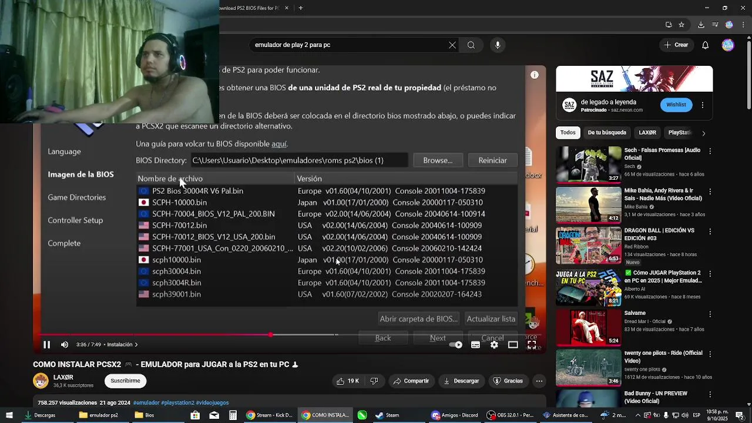The height and width of the screenshot is (423, 752).
Task: Open more actions menu beside Gracias
Action: click(539, 381)
